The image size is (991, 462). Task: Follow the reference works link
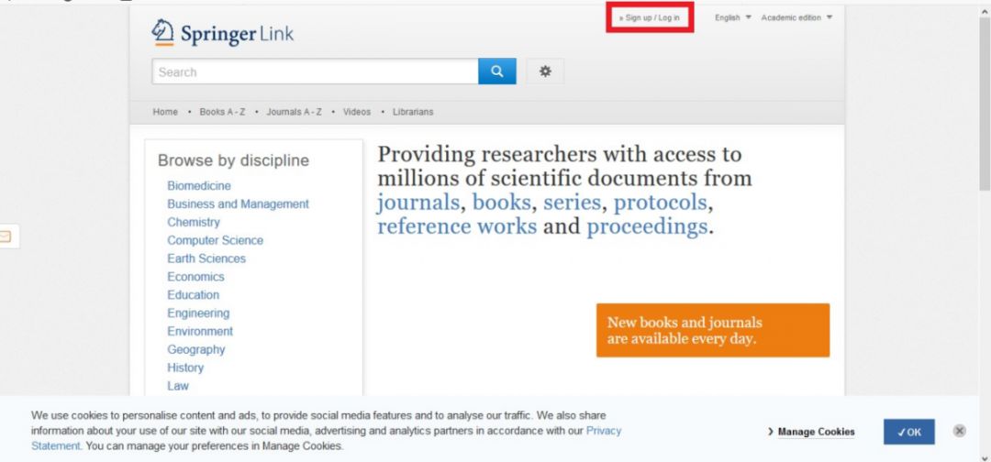point(457,225)
